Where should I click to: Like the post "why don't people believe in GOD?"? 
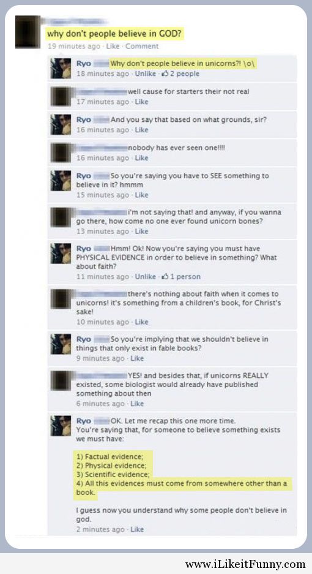(x=113, y=46)
